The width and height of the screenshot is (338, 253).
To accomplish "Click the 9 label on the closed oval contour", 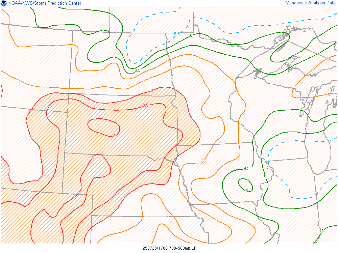I will pos(114,136).
